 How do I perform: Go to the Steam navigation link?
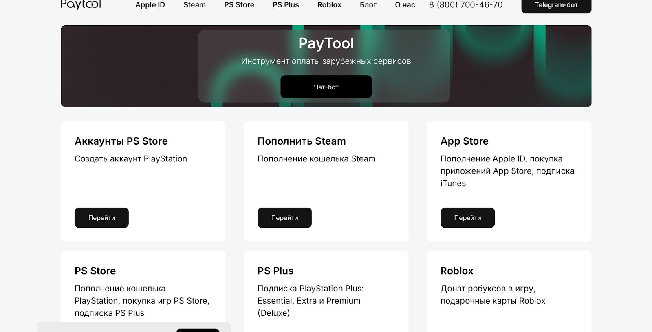click(194, 5)
